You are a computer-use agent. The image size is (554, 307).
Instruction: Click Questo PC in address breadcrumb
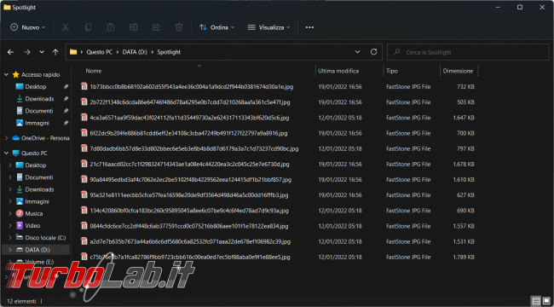click(99, 52)
